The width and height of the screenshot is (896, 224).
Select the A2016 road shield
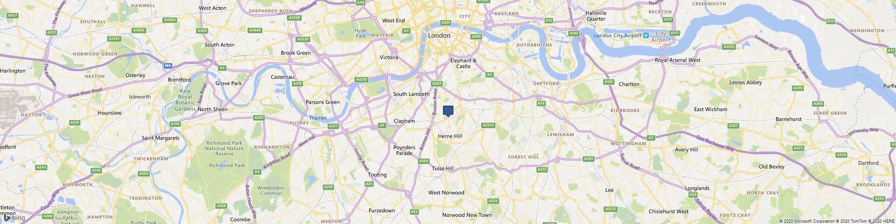coord(729,47)
